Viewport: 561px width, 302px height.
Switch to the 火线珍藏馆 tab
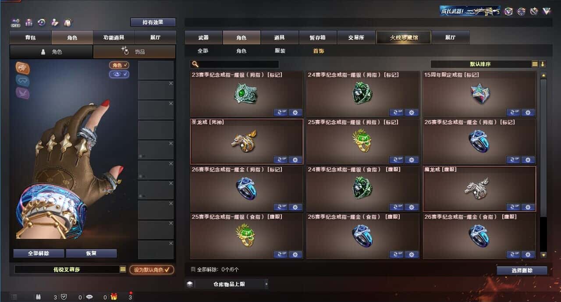404,38
